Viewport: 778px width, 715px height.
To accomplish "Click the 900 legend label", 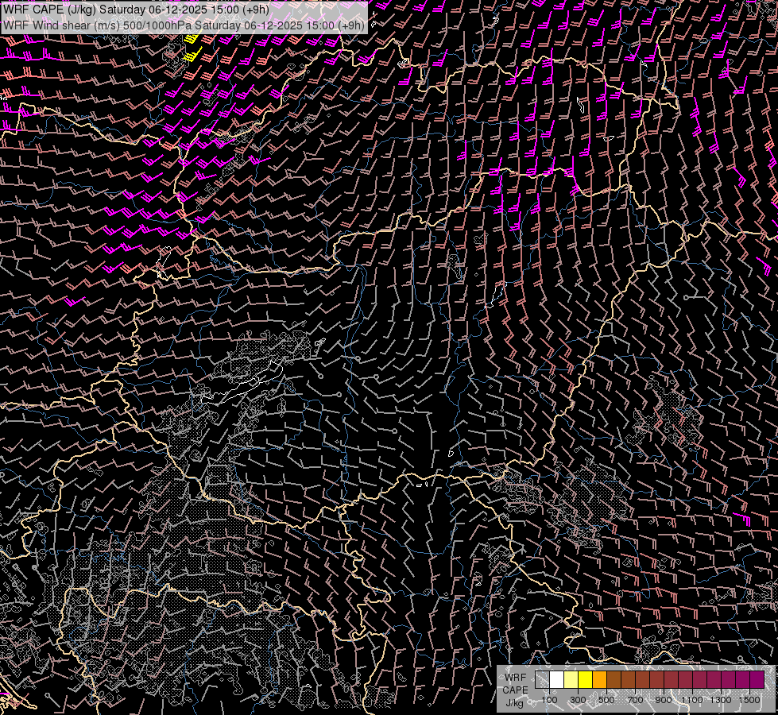I will [x=664, y=700].
